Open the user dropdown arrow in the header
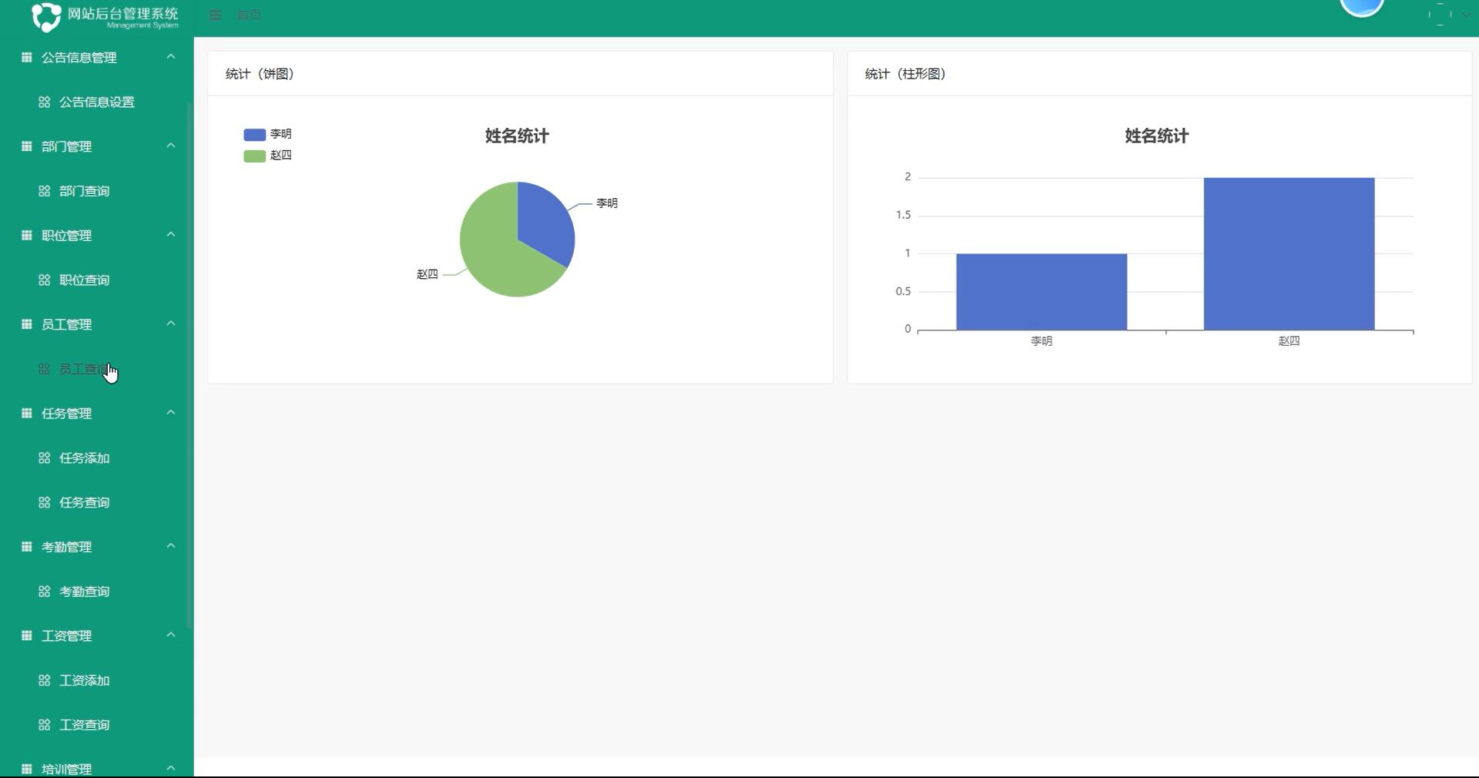 [1466, 15]
